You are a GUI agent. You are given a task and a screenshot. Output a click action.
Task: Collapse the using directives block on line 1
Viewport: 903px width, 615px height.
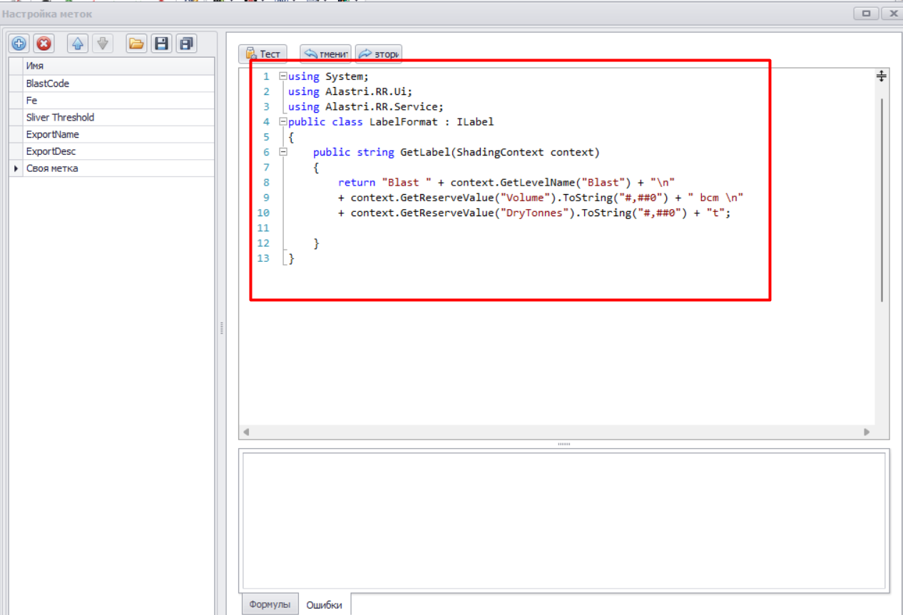coord(283,76)
